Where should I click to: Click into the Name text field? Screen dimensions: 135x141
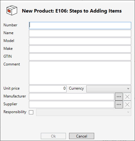pyautogui.click(x=80, y=33)
